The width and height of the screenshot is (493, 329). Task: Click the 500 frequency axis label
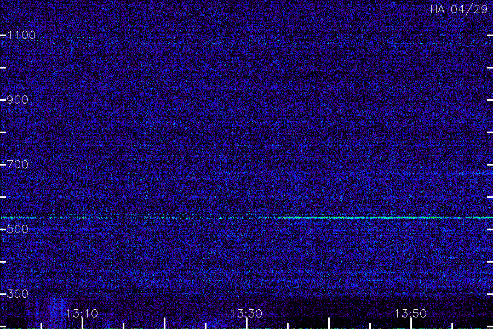click(x=18, y=229)
